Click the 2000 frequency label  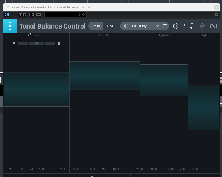[140, 169]
